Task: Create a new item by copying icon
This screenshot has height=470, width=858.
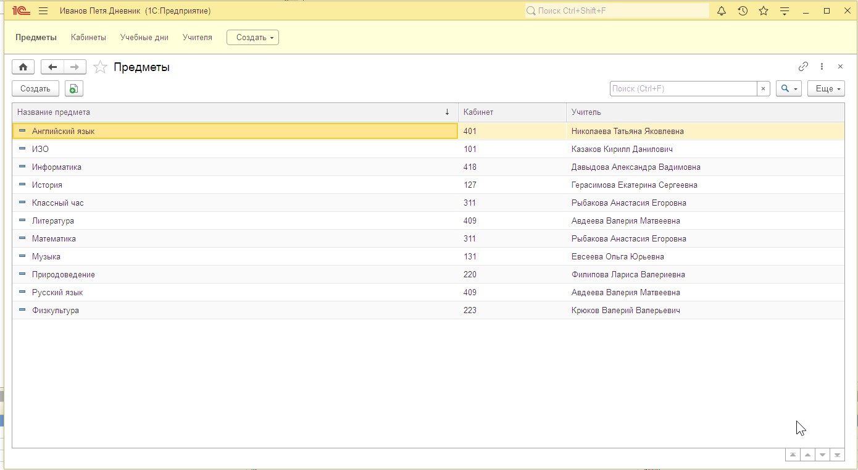Action: 73,89
